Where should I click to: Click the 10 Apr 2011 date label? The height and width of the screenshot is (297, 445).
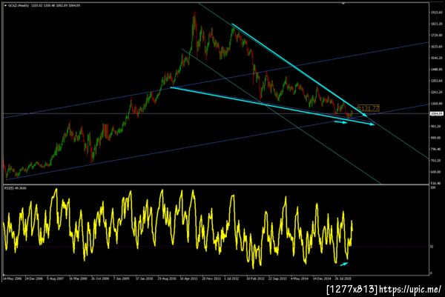pos(189,278)
